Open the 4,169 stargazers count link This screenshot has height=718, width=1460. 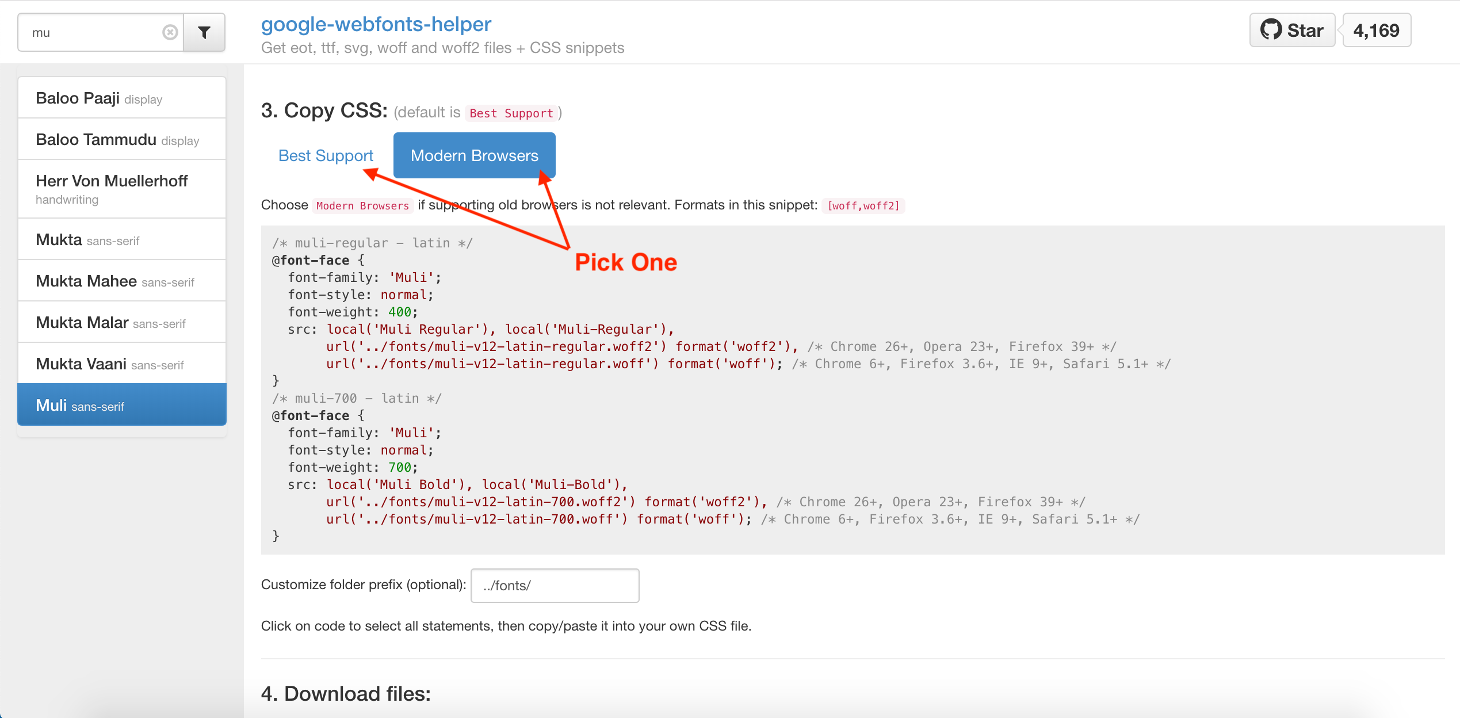(x=1376, y=30)
